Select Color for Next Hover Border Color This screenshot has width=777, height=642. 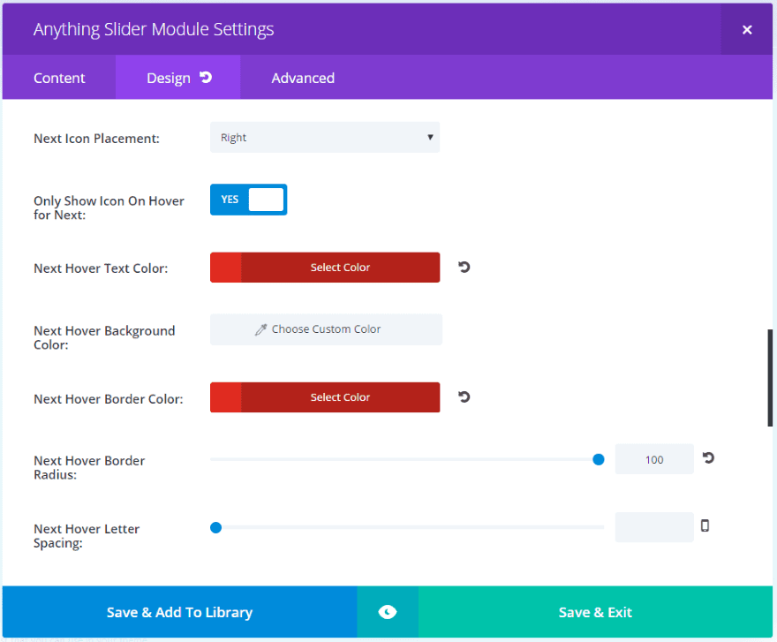click(x=340, y=397)
